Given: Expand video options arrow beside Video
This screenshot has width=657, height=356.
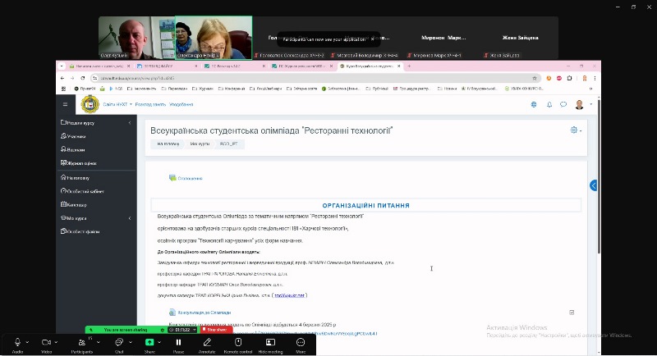Looking at the screenshot, I should coord(56,342).
